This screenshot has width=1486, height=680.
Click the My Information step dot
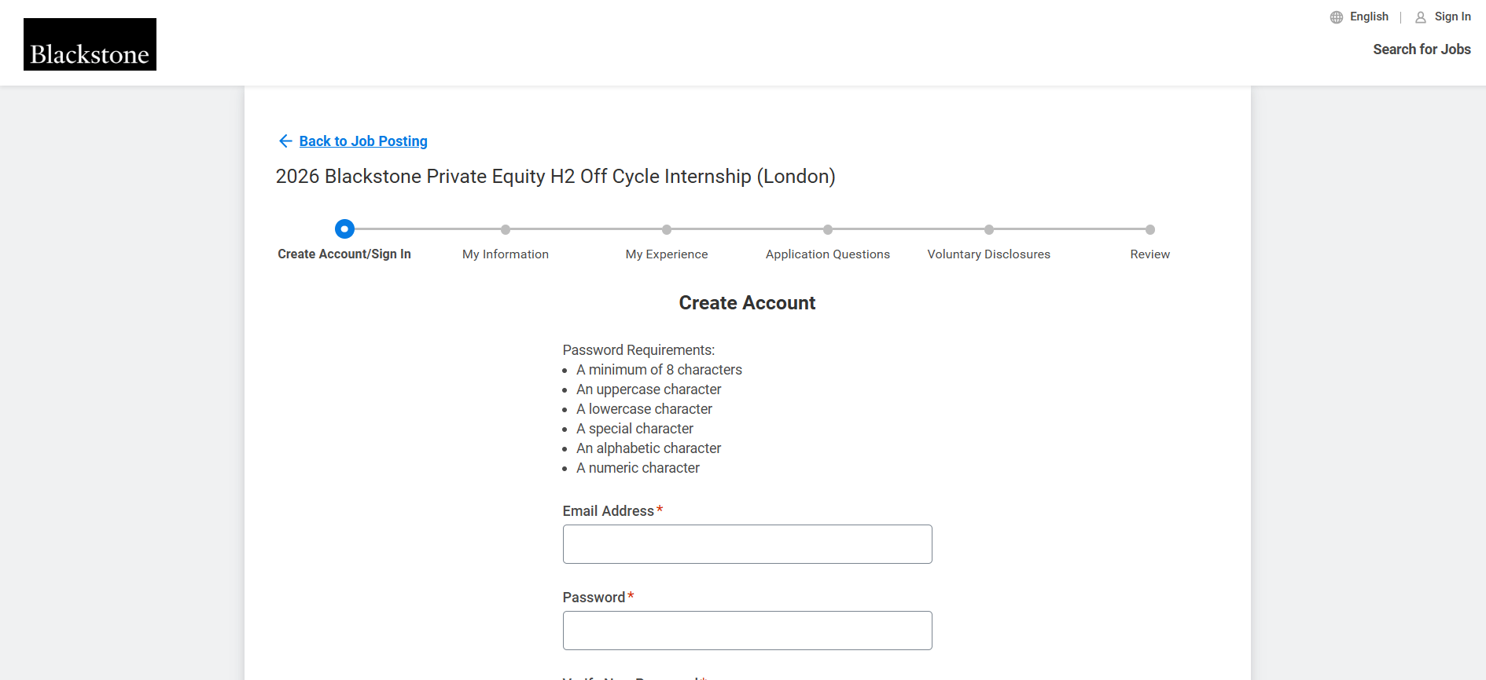[506, 229]
